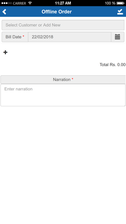Screen dimensions: 126x224
Task: Save order using the checkmark icon
Action: (120, 12)
